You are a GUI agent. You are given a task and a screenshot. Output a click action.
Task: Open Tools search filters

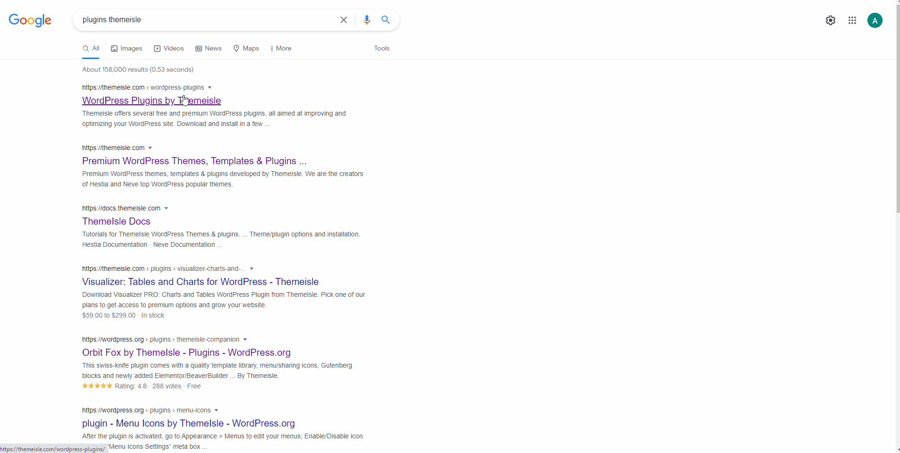click(x=382, y=49)
